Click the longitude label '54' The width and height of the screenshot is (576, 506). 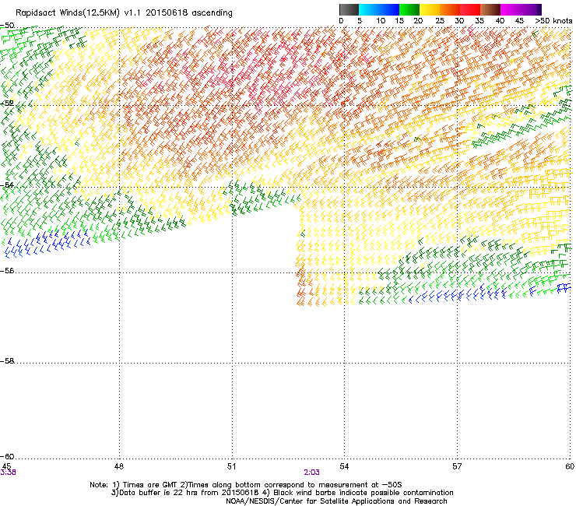click(344, 466)
